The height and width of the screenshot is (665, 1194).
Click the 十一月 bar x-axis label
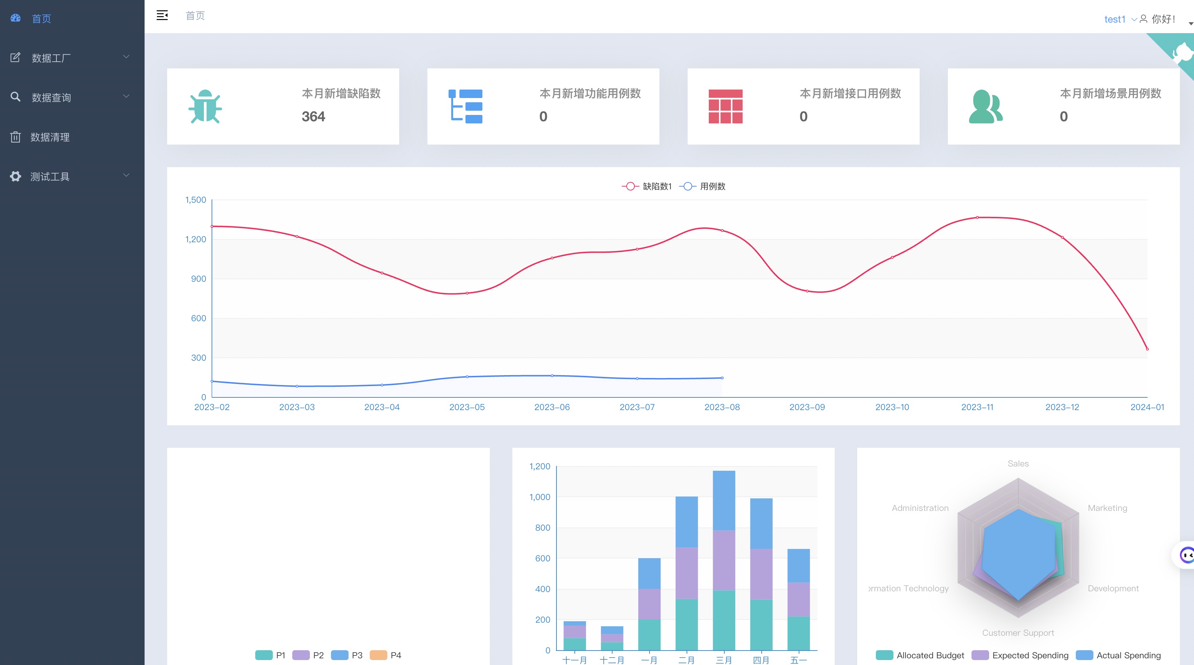coord(575,660)
